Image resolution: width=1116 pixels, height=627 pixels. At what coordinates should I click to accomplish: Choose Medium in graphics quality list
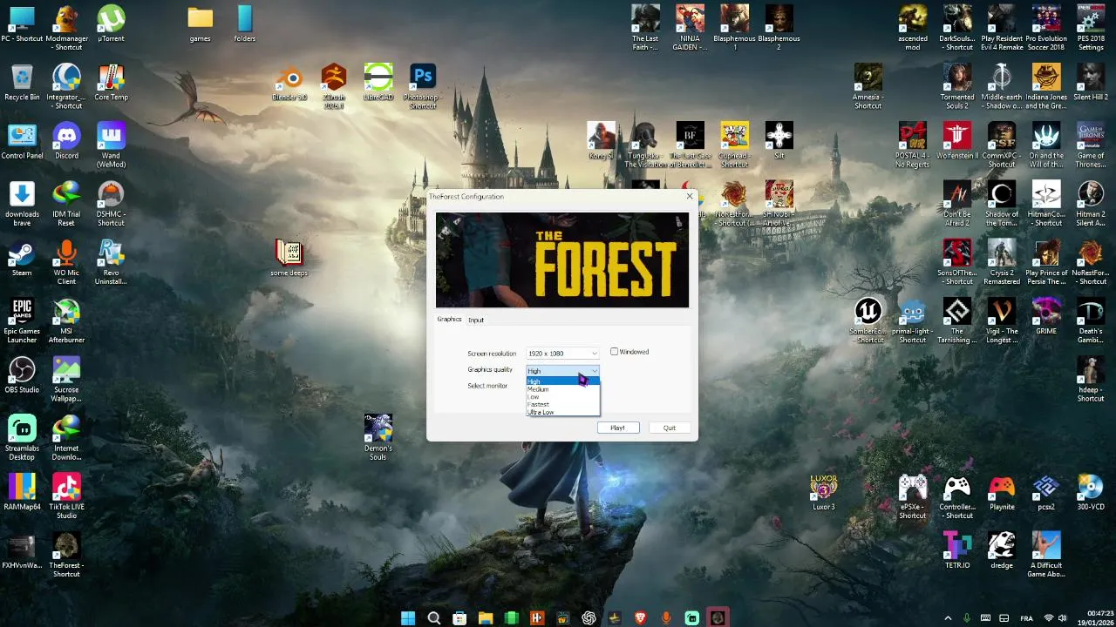[562, 389]
